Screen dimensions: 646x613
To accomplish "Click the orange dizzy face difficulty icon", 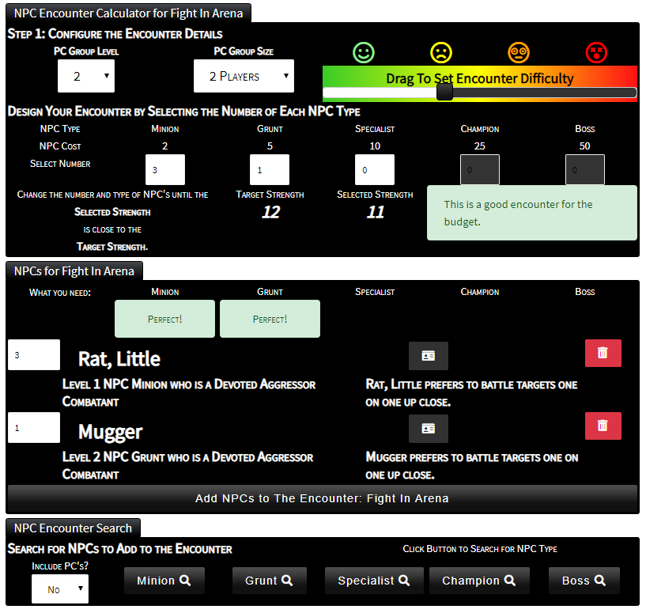I will [518, 53].
